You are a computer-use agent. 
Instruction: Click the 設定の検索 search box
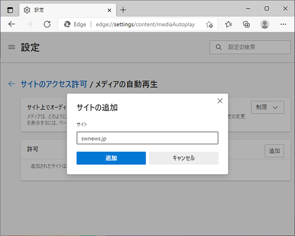[x=250, y=47]
